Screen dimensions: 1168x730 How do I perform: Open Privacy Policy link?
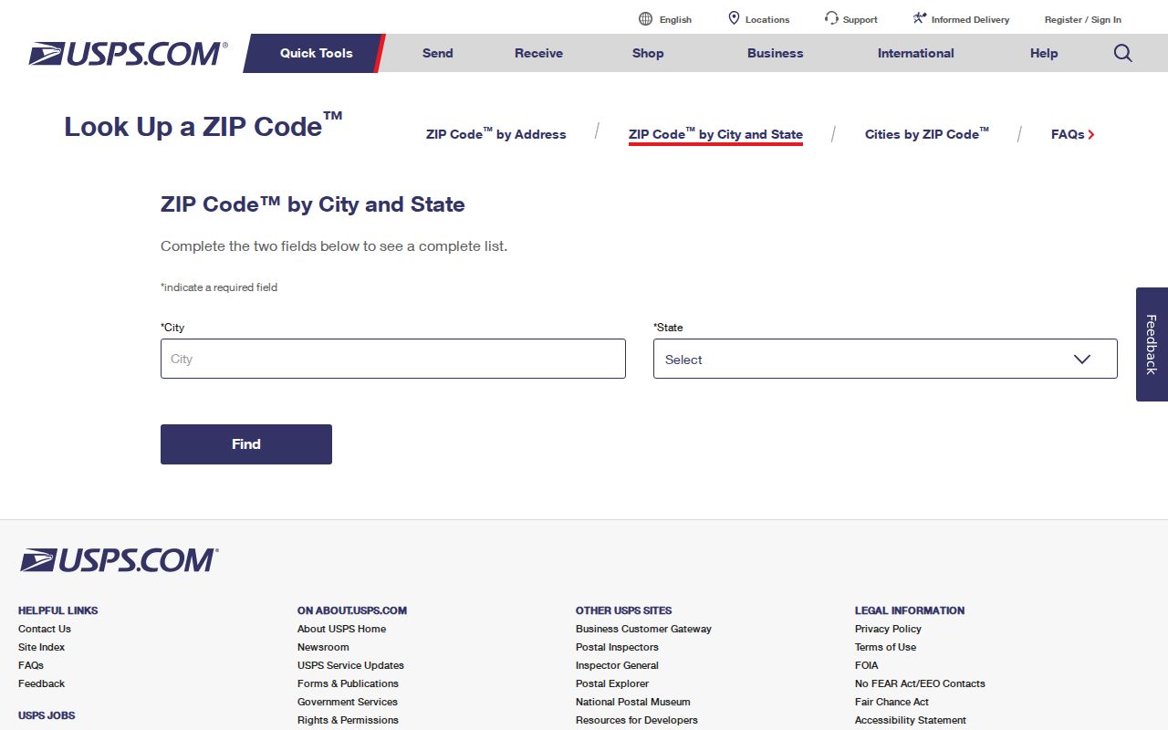point(888,629)
